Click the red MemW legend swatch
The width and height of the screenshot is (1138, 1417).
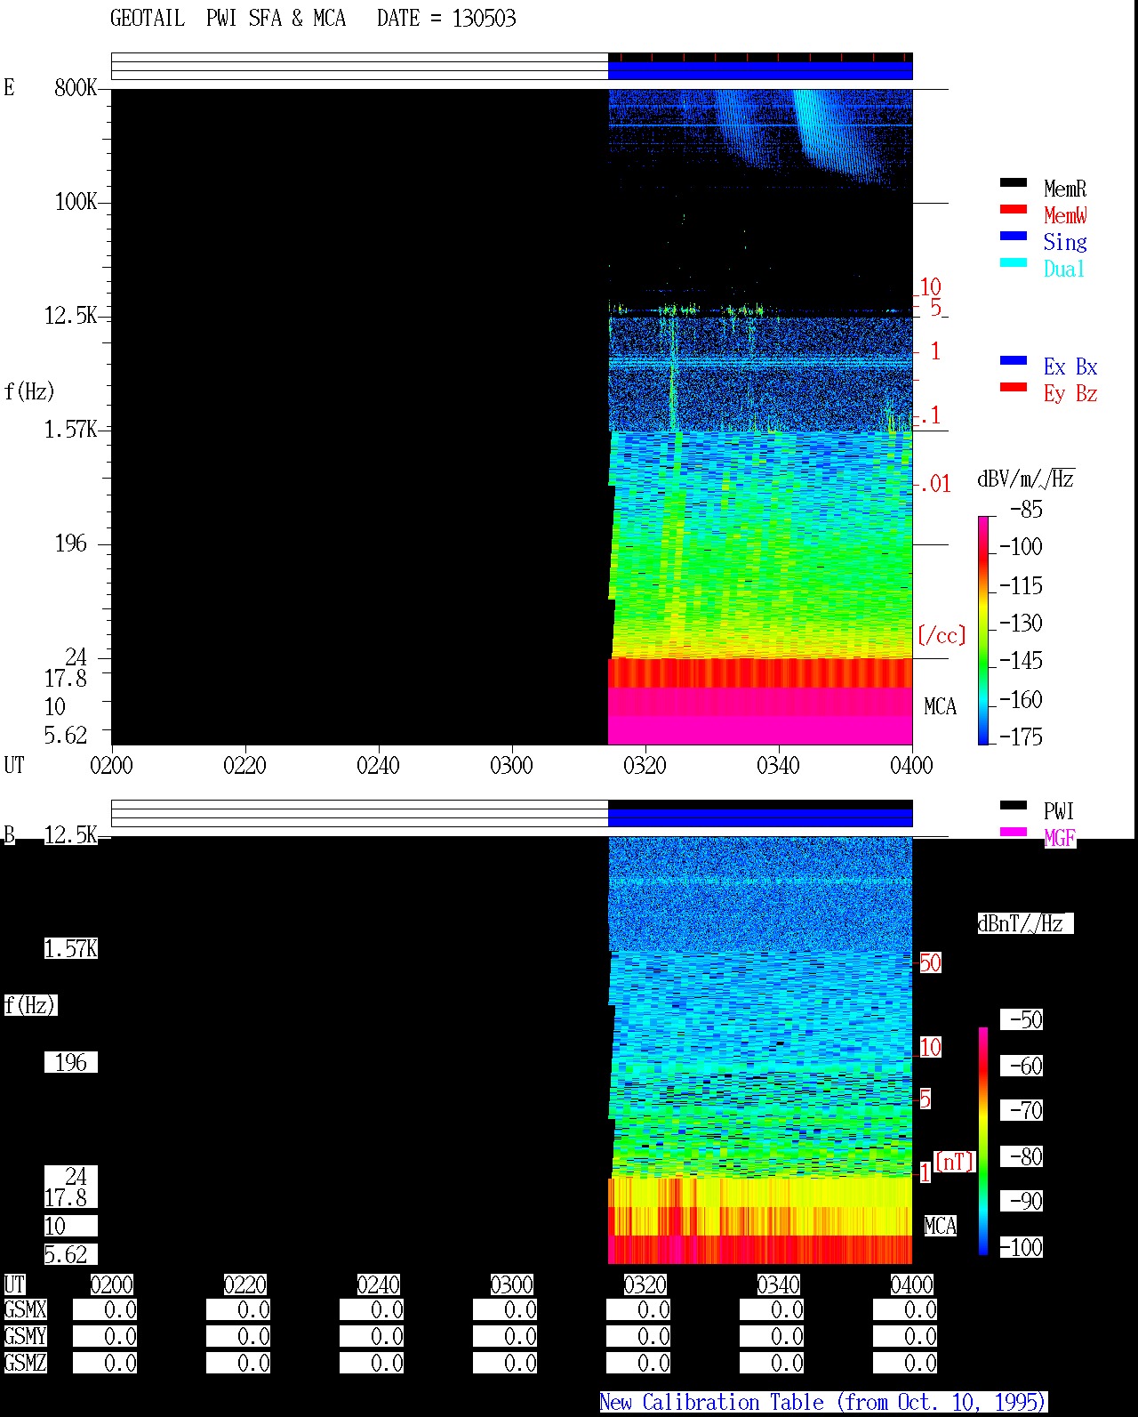[x=1014, y=210]
